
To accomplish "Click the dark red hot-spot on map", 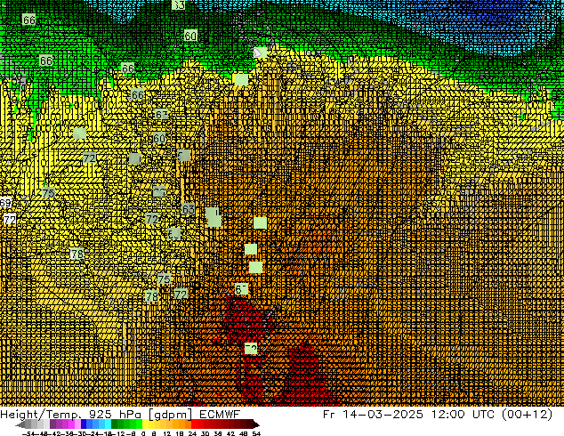I will (x=298, y=365).
